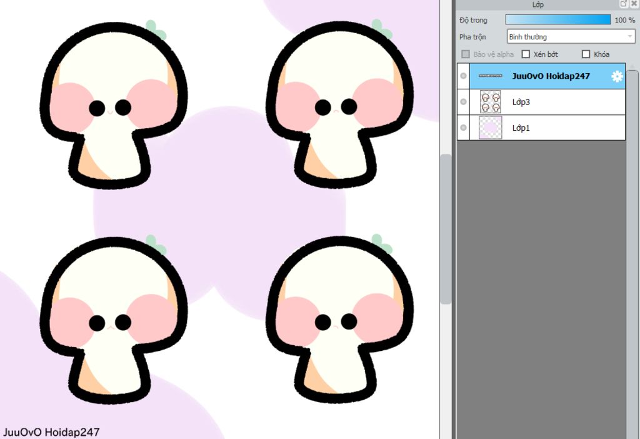The image size is (640, 439).
Task: Click the layer list scrollbar
Action: 632,253
